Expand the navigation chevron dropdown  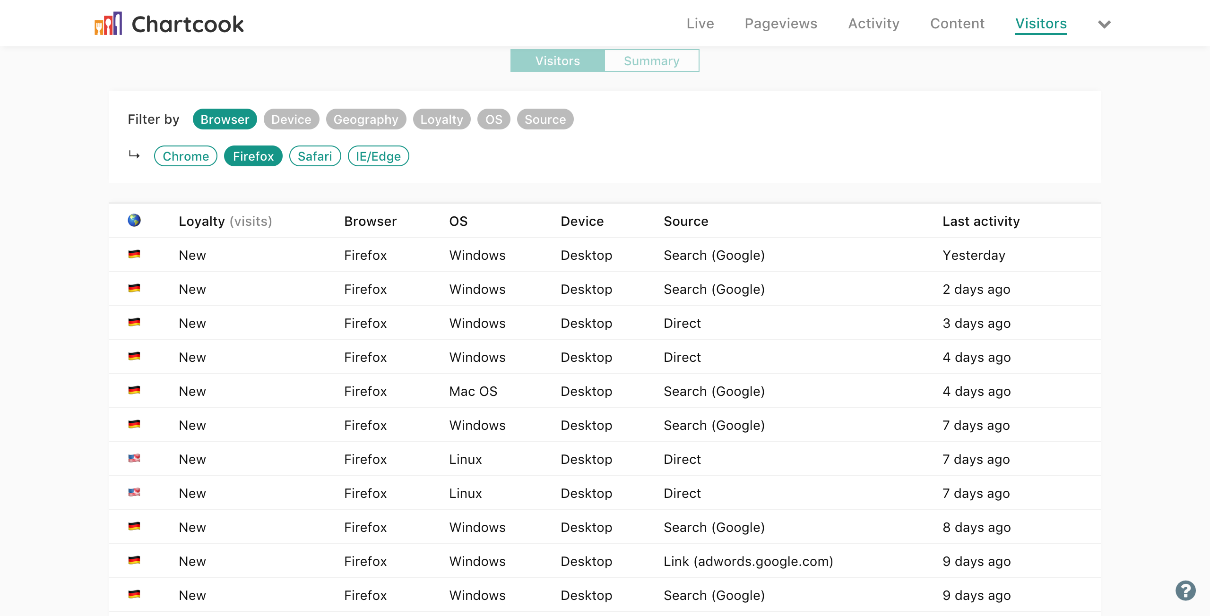(x=1104, y=24)
